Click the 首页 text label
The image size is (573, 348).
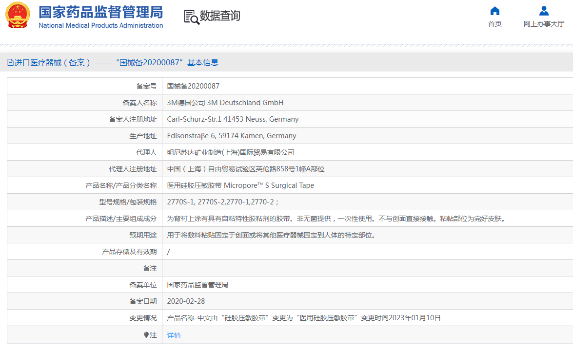[494, 24]
